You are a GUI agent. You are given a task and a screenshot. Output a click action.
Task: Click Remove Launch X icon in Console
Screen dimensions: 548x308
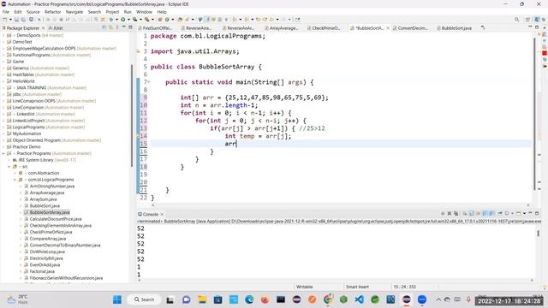click(x=450, y=213)
